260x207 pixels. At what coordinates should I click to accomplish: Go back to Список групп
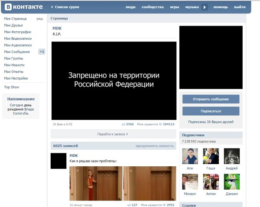[x=65, y=7]
